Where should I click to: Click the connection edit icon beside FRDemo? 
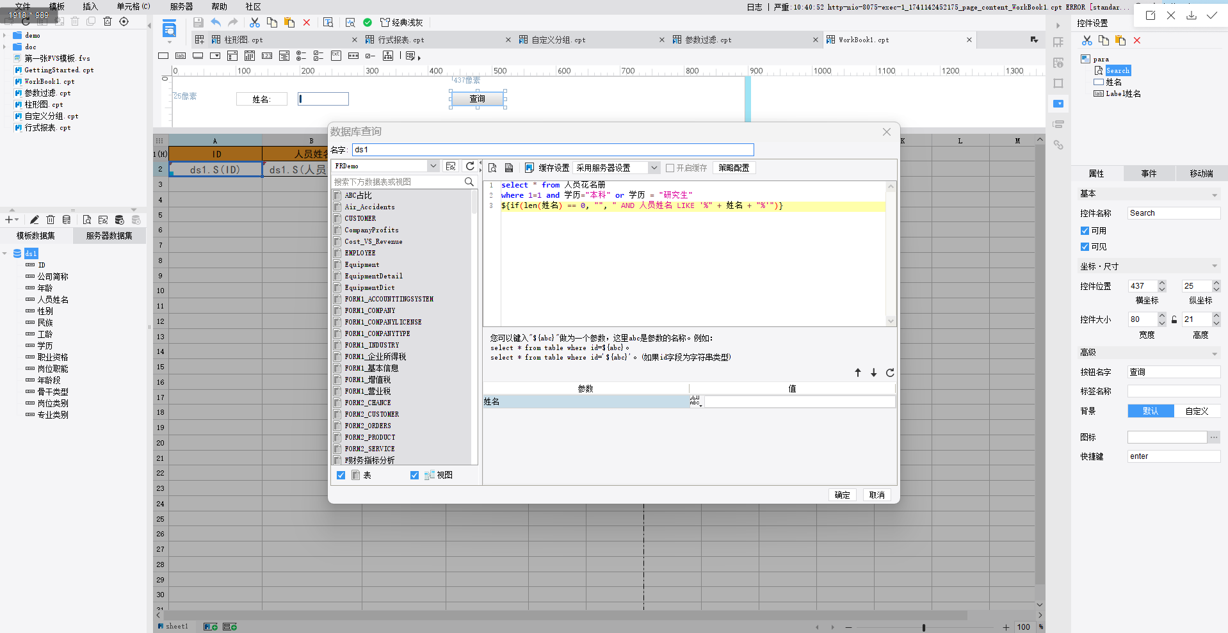[451, 166]
